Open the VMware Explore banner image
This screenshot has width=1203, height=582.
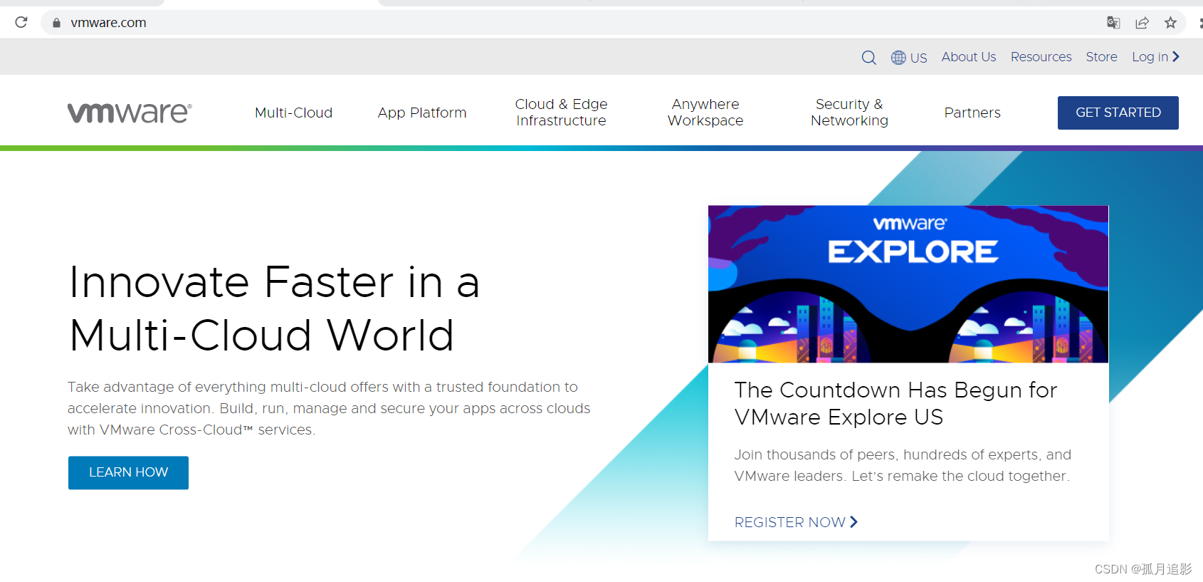tap(908, 284)
